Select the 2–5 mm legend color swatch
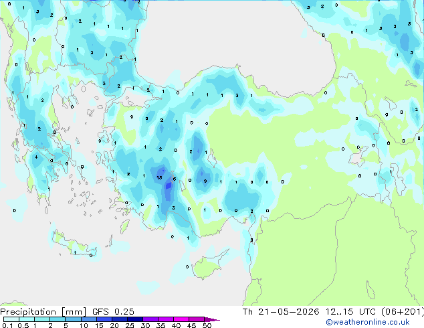 tap(58, 319)
